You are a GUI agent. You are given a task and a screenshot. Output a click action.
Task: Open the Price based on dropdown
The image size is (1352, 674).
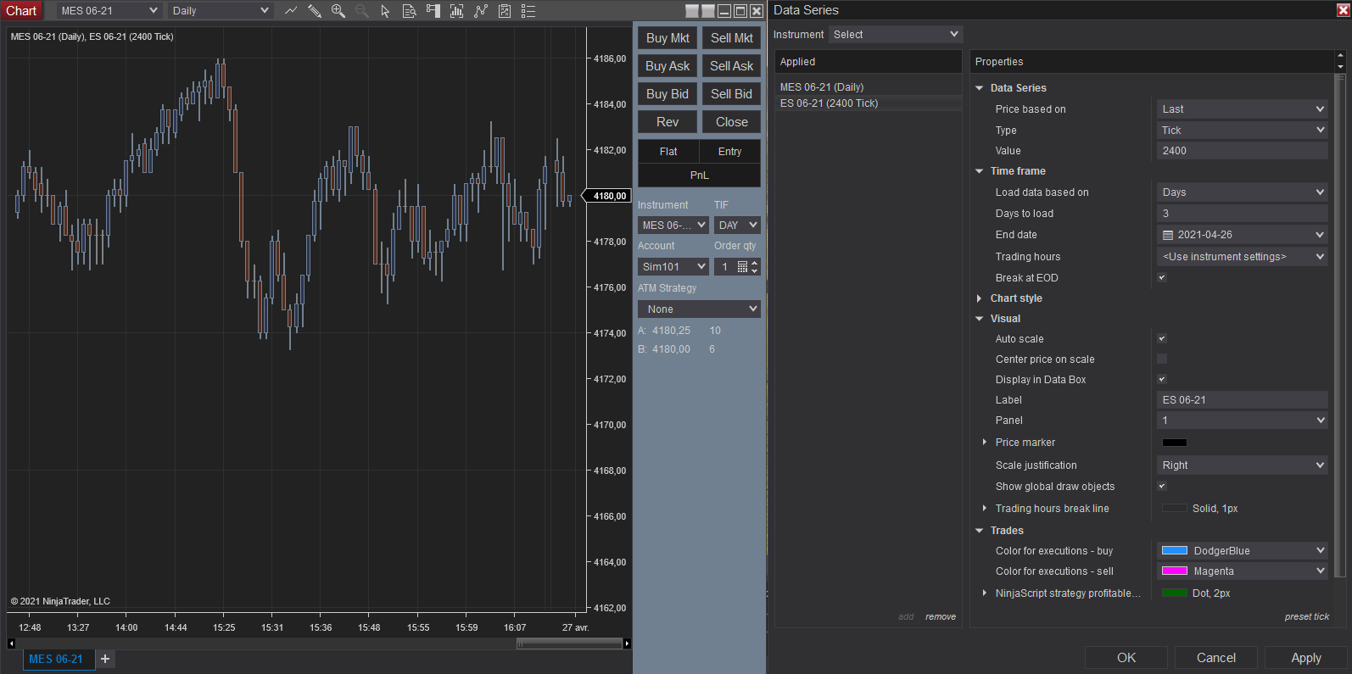[x=1243, y=109]
